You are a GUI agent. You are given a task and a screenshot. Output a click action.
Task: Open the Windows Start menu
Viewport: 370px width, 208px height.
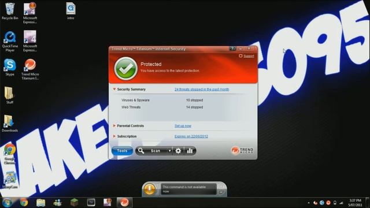click(x=7, y=203)
